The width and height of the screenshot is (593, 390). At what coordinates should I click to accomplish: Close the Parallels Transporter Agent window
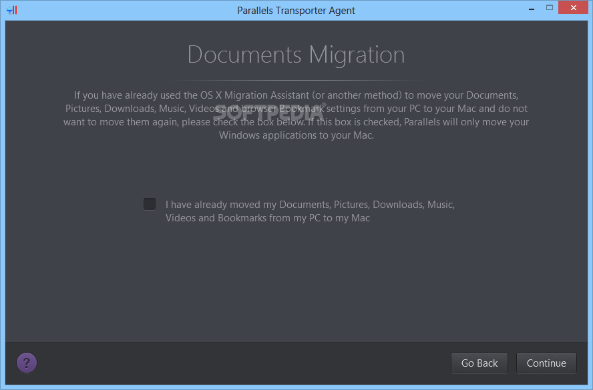coord(574,7)
